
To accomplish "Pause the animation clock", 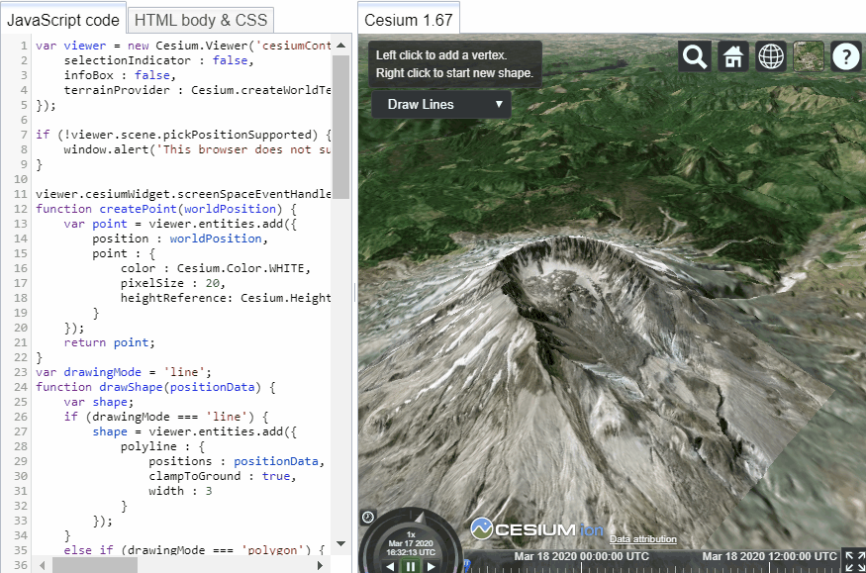I will pyautogui.click(x=411, y=566).
